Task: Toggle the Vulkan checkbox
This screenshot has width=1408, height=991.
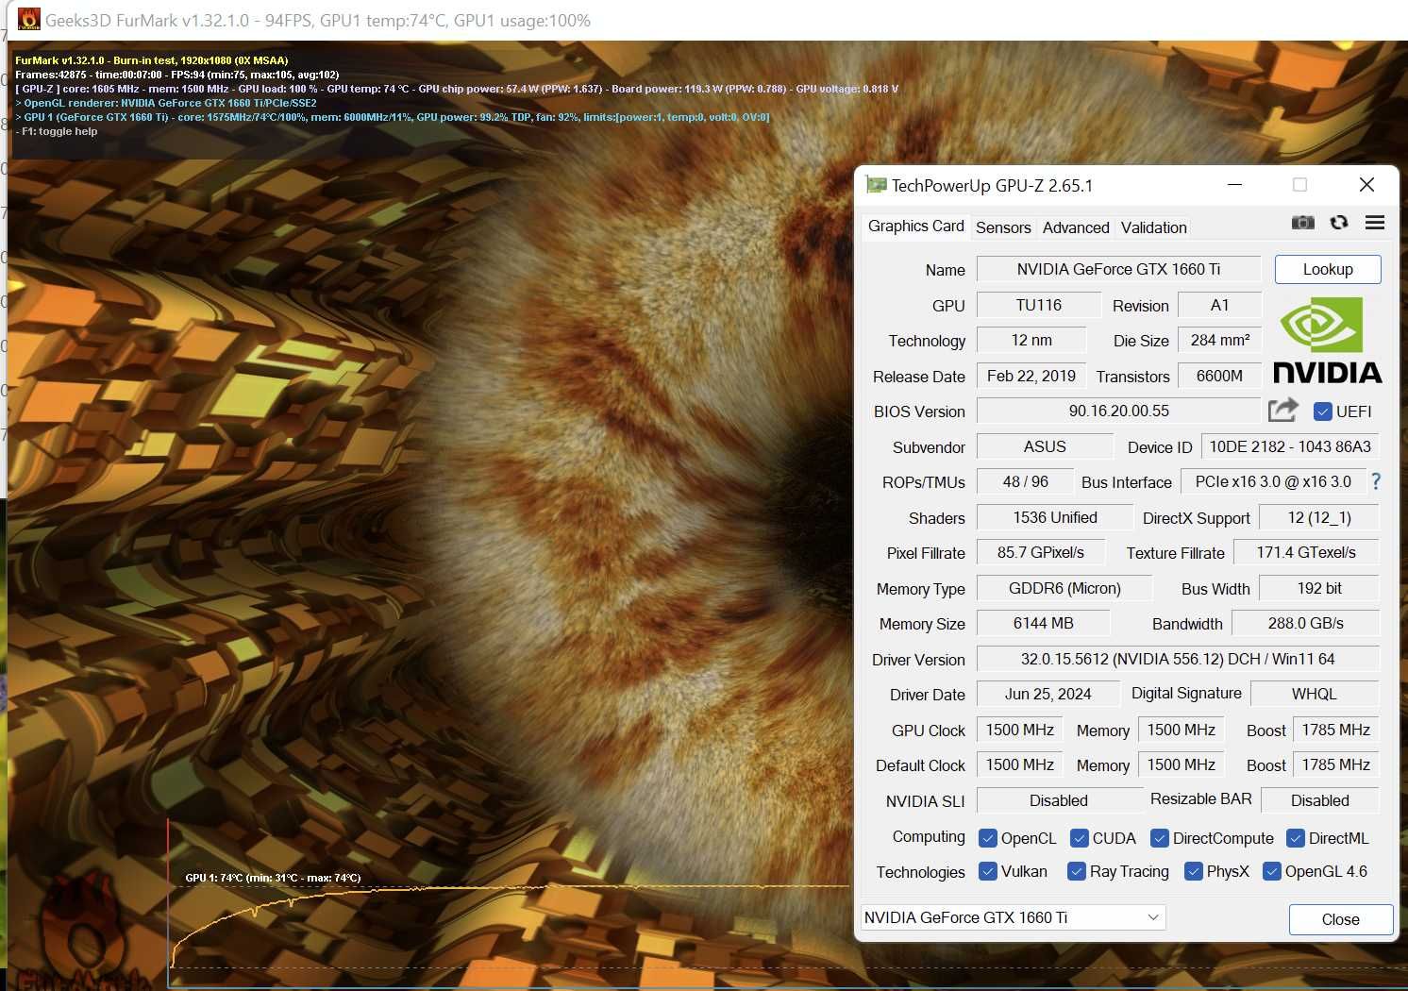Action: coord(988,871)
